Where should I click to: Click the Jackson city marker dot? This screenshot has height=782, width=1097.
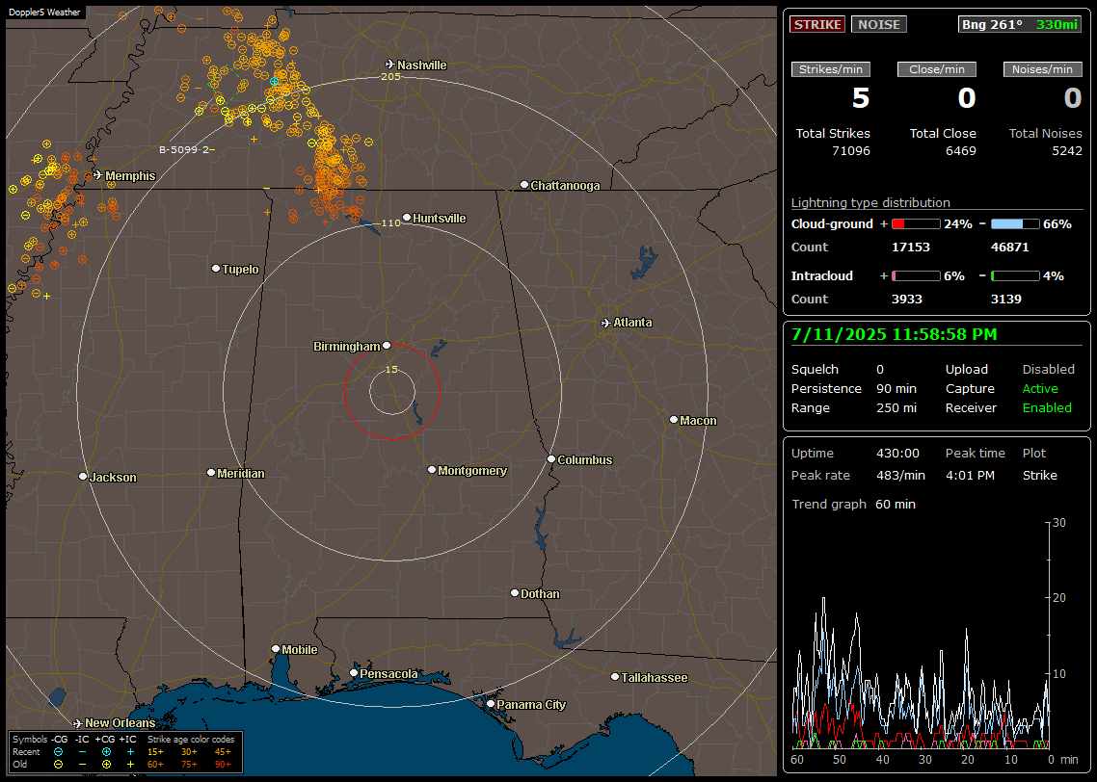(83, 477)
